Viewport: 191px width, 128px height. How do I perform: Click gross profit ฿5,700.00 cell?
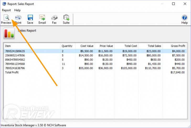click(x=178, y=68)
